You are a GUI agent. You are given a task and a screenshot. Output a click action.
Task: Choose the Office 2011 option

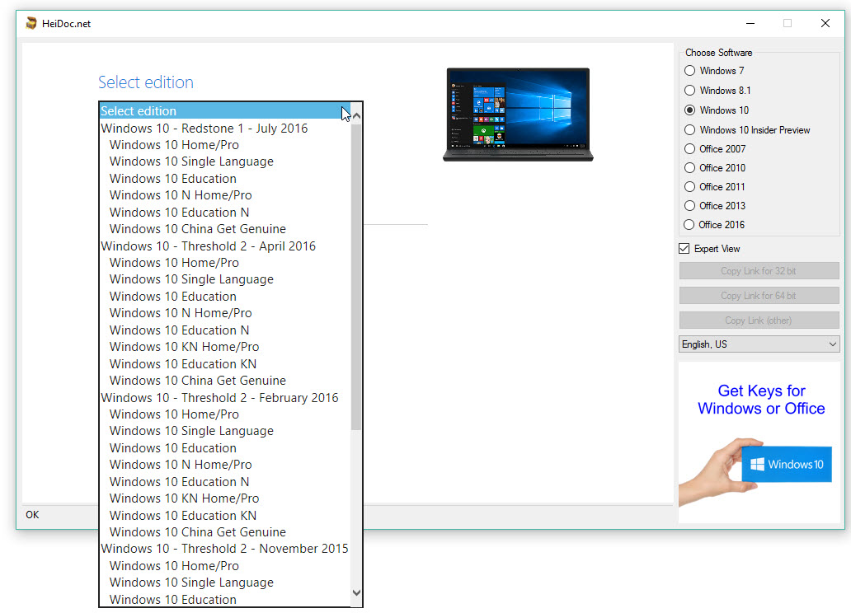pos(715,186)
